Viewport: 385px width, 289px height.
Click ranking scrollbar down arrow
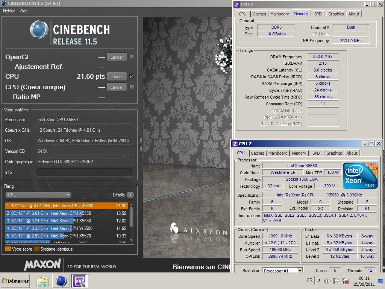[x=131, y=240]
